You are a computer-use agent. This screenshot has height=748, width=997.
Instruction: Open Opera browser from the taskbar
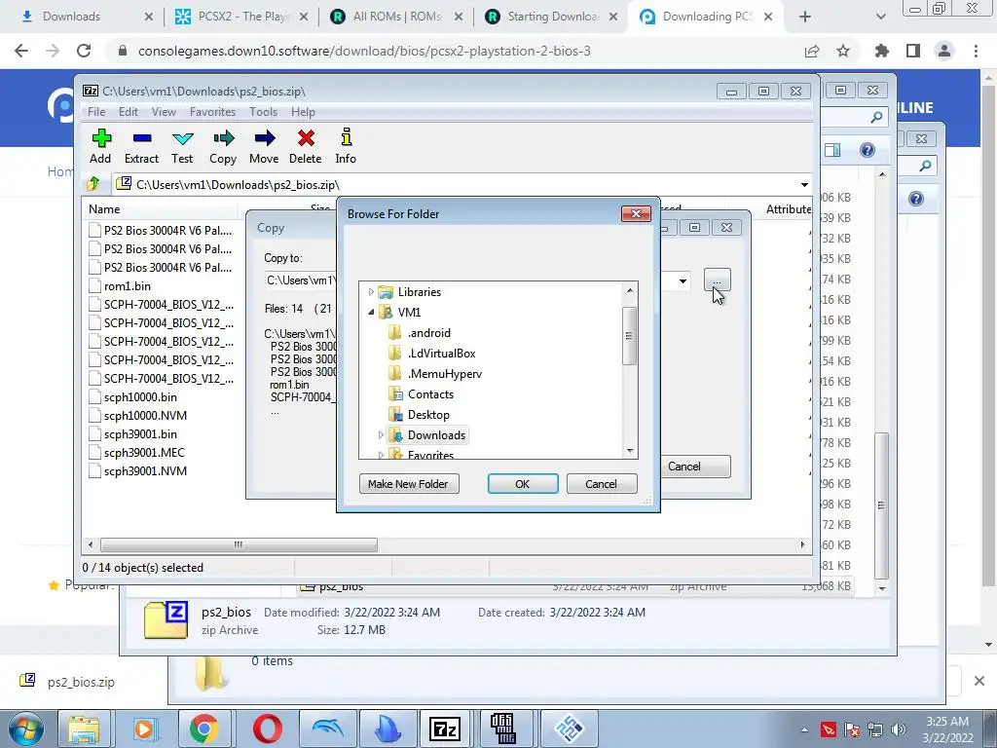tap(267, 729)
